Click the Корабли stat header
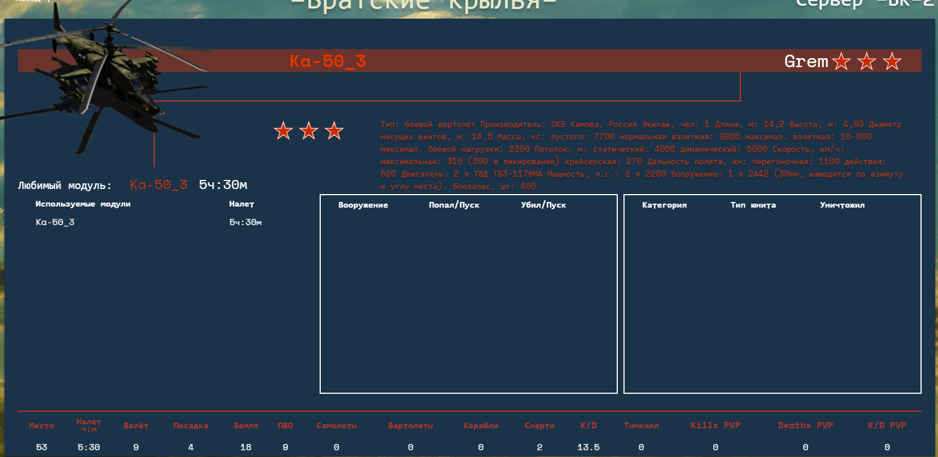 click(x=481, y=426)
